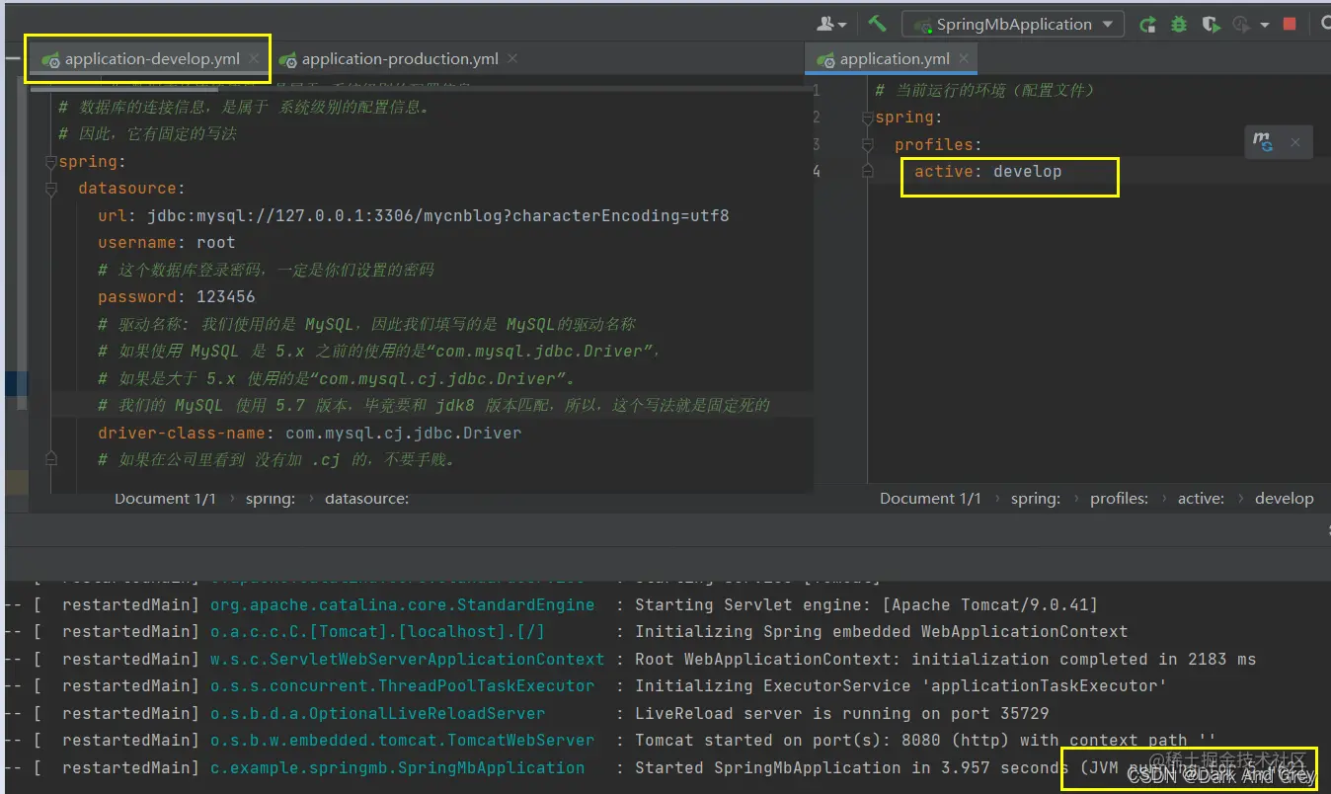Collapse the spring: fold marker in application-develop.yml
1331x794 pixels.
click(51, 162)
